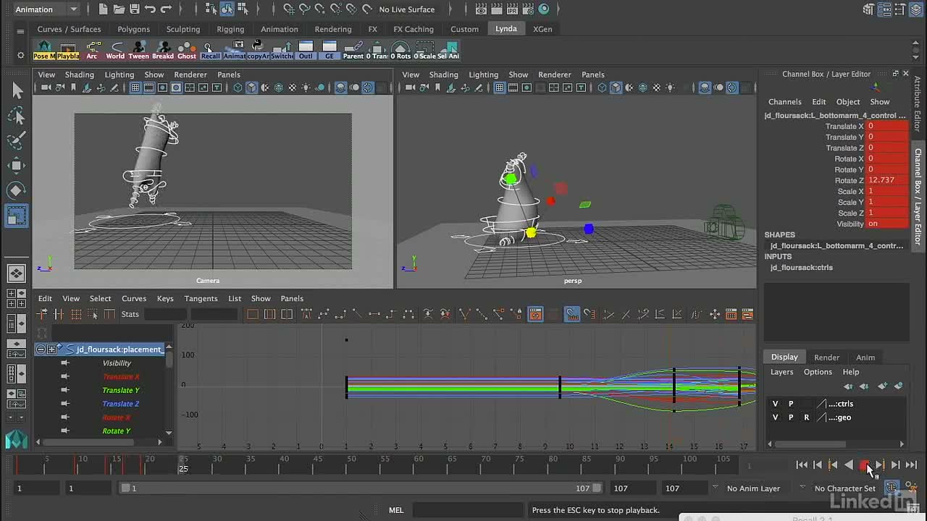Open the Animation menu set dropdown
Image resolution: width=927 pixels, height=521 pixels.
[x=46, y=9]
